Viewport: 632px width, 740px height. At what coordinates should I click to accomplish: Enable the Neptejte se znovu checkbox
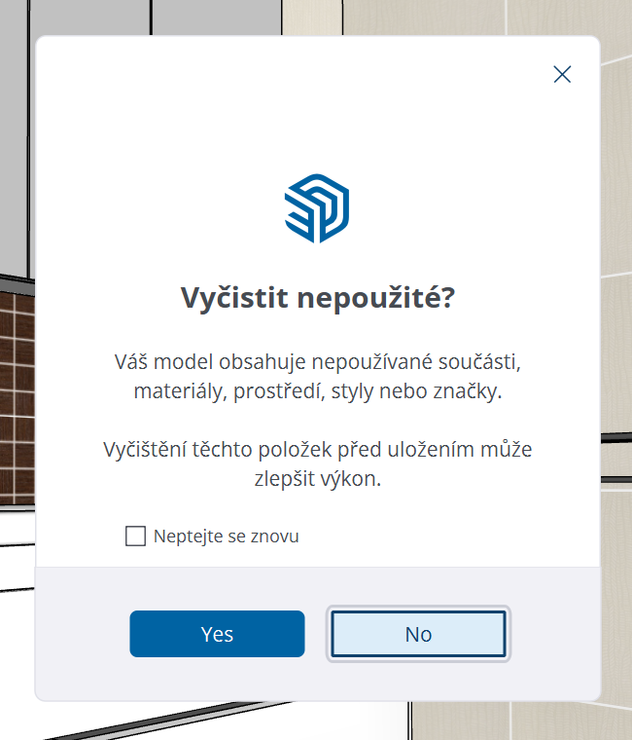coord(136,536)
